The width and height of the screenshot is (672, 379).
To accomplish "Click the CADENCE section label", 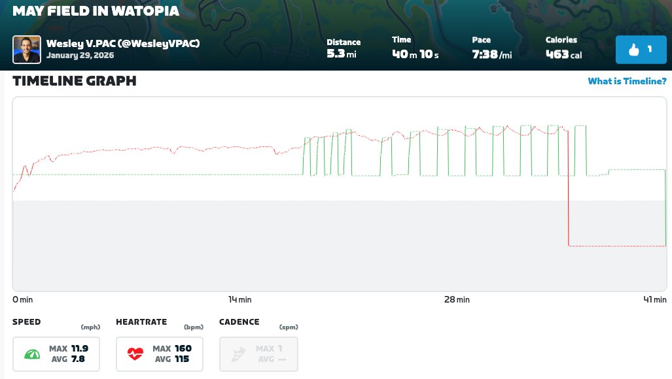I will click(x=239, y=321).
